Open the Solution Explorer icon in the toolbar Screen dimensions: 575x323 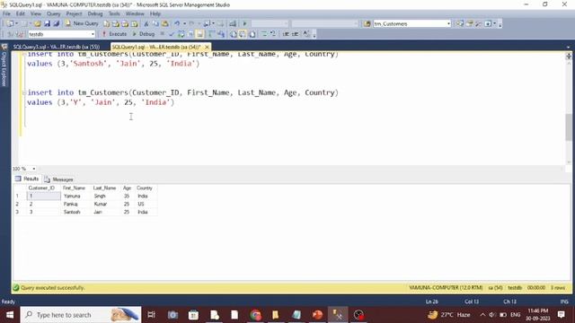pyautogui.click(x=460, y=23)
